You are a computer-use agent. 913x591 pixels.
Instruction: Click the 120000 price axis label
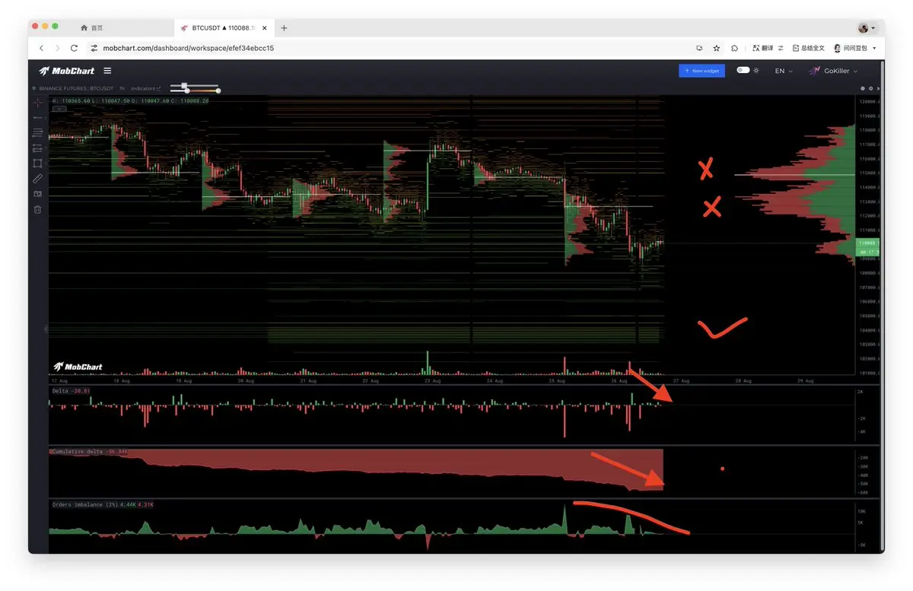pos(869,102)
